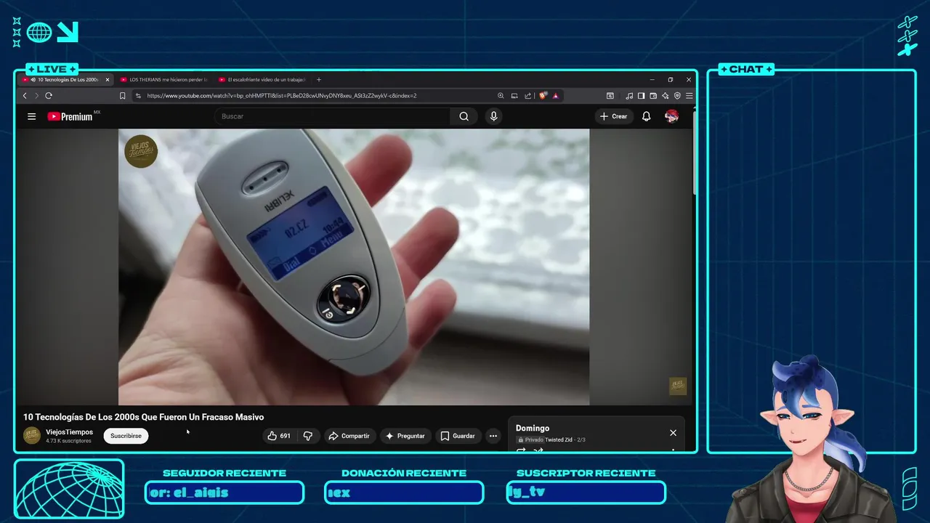Like the video with 691 likes
Image resolution: width=930 pixels, height=523 pixels.
(x=279, y=436)
